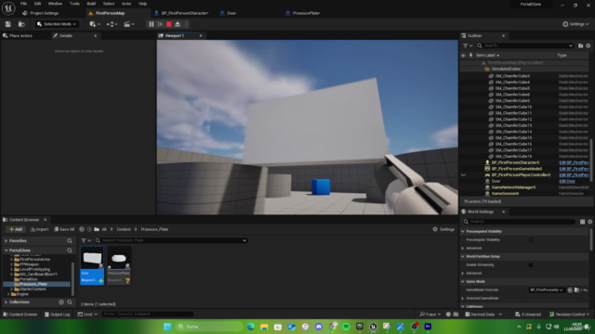This screenshot has height=334, width=595.
Task: Close the Viewport 1 tab
Action: tap(201, 35)
